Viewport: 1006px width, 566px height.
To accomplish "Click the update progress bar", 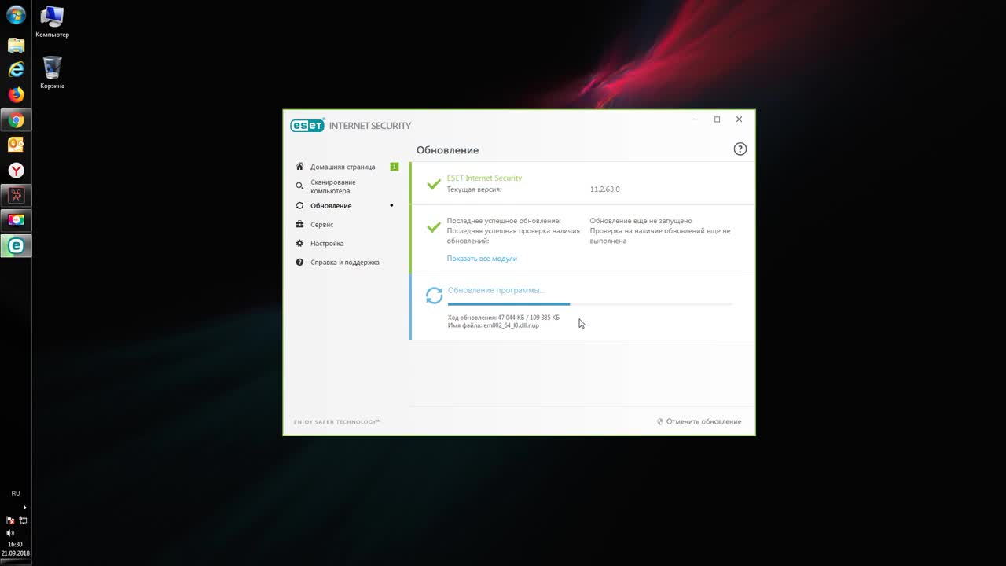I will click(590, 303).
